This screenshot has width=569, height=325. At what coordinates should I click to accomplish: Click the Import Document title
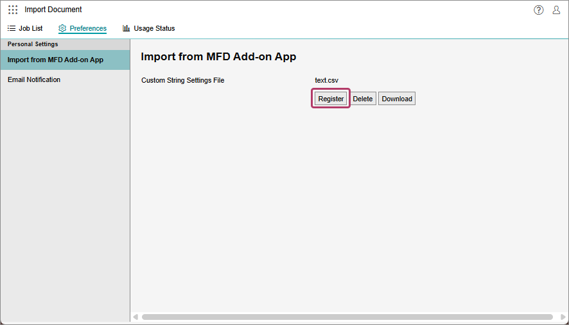pyautogui.click(x=53, y=10)
